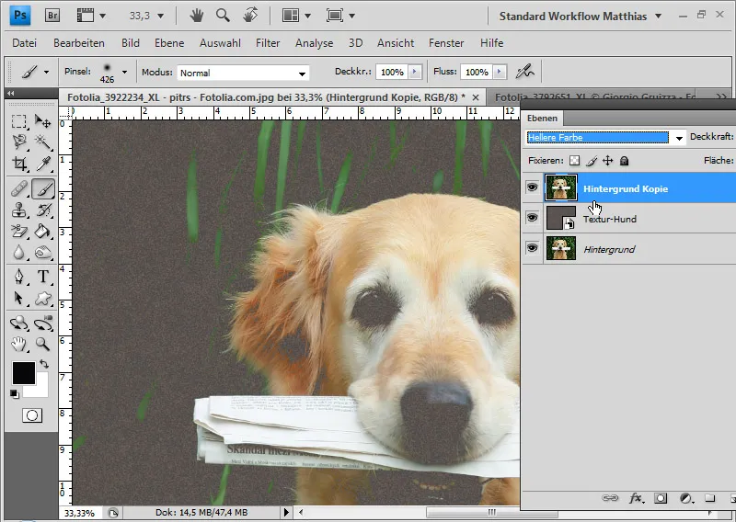Screen dimensions: 736x522
Task: Click Hintergrund Kopie layer thumbnail
Action: (561, 187)
